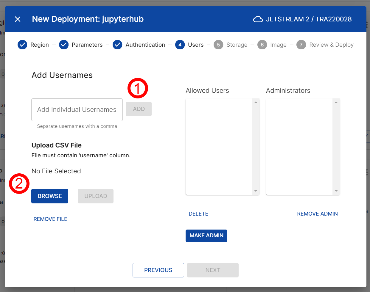The image size is (370, 292).
Task: Close the New Deployment dialog with X
Action: [18, 19]
